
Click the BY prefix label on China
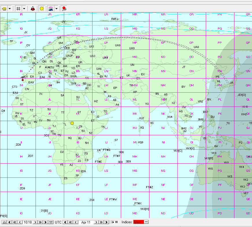(184, 87)
